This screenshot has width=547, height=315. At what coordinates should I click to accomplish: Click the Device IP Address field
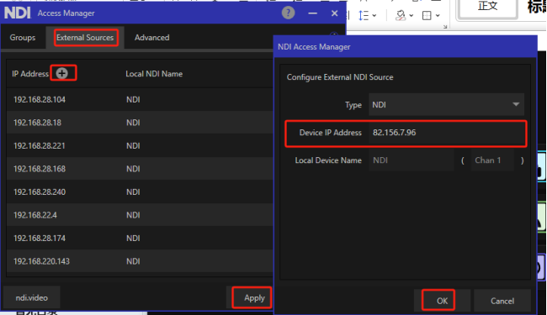tap(447, 133)
